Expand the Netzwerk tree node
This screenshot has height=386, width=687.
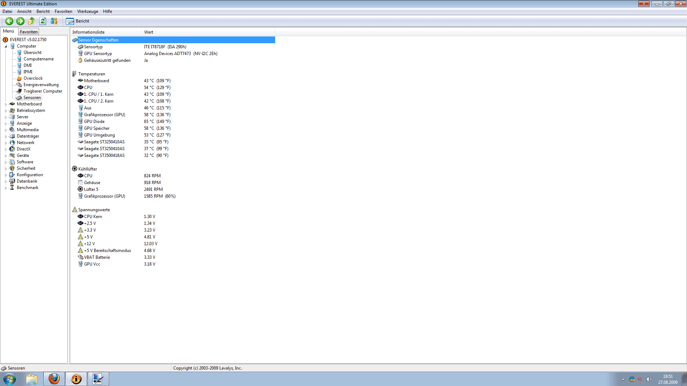pos(6,143)
